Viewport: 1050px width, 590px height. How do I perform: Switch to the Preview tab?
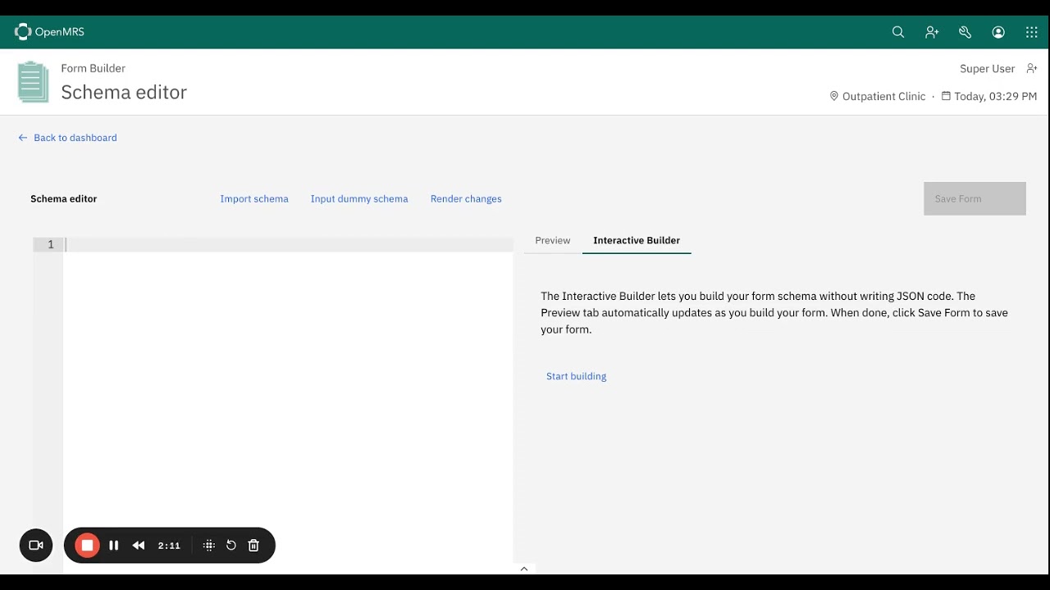pos(553,240)
